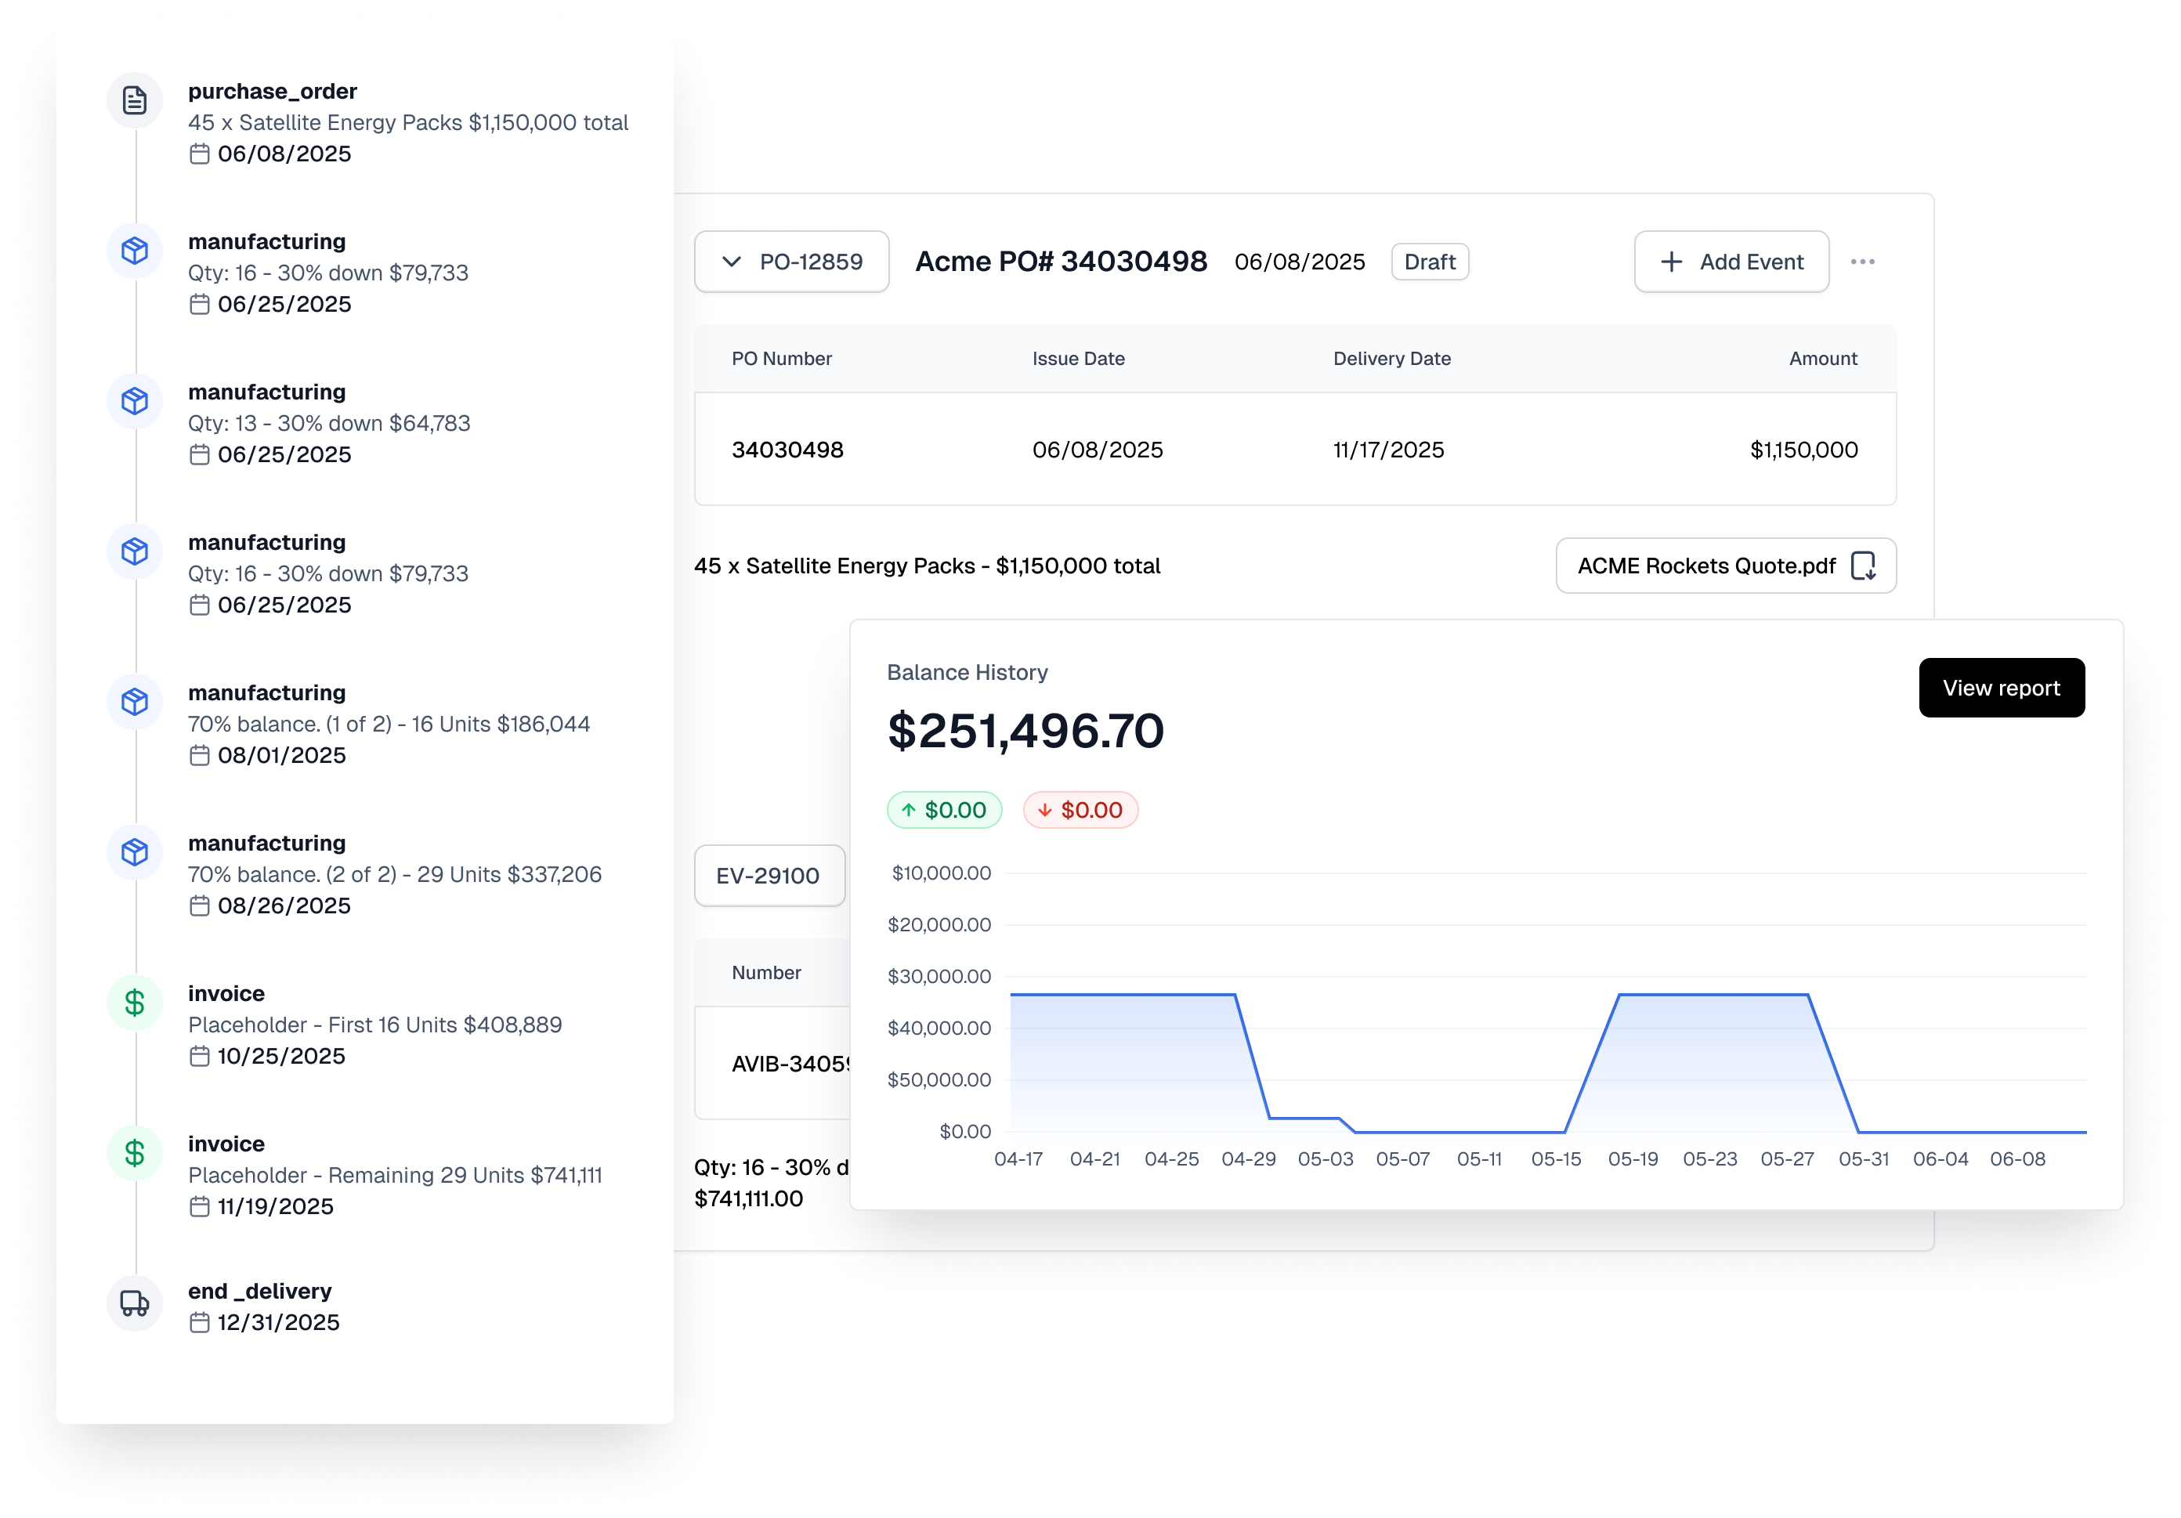This screenshot has width=2181, height=1518.
Task: Click the purchase_order document icon
Action: tap(135, 99)
